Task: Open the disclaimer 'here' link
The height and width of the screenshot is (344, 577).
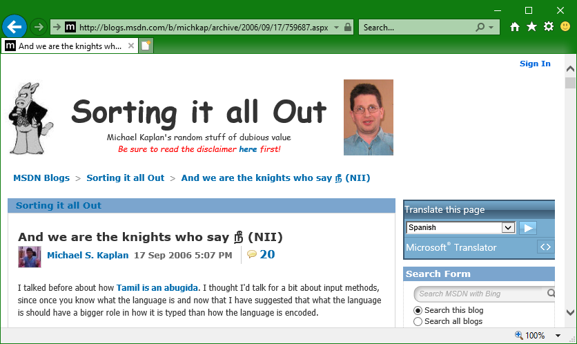Action: coord(248,149)
